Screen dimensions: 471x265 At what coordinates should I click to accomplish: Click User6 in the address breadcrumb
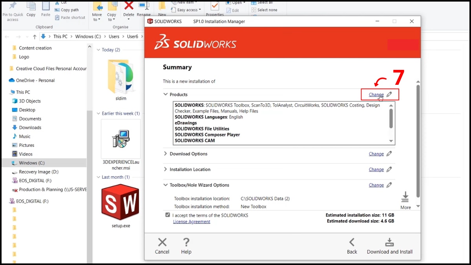coord(133,37)
